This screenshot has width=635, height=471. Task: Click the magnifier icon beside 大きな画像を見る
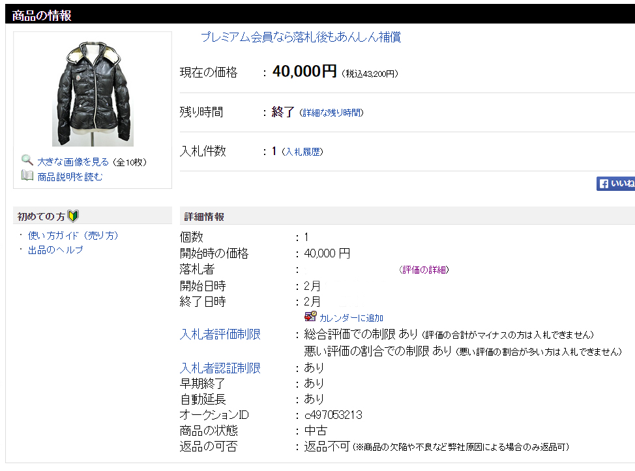[27, 160]
